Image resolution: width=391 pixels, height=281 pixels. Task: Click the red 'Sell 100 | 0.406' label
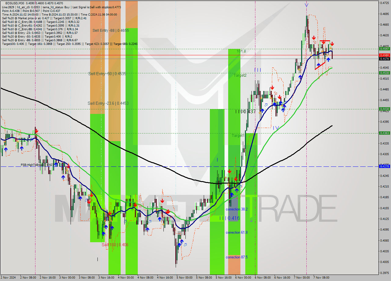click(x=115, y=245)
